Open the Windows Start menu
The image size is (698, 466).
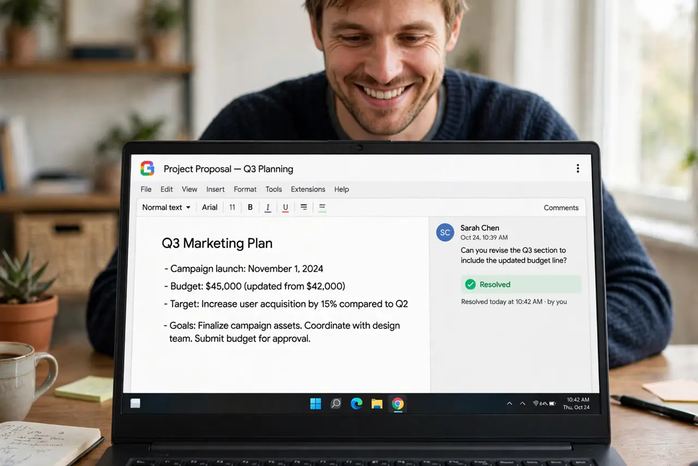(x=316, y=404)
